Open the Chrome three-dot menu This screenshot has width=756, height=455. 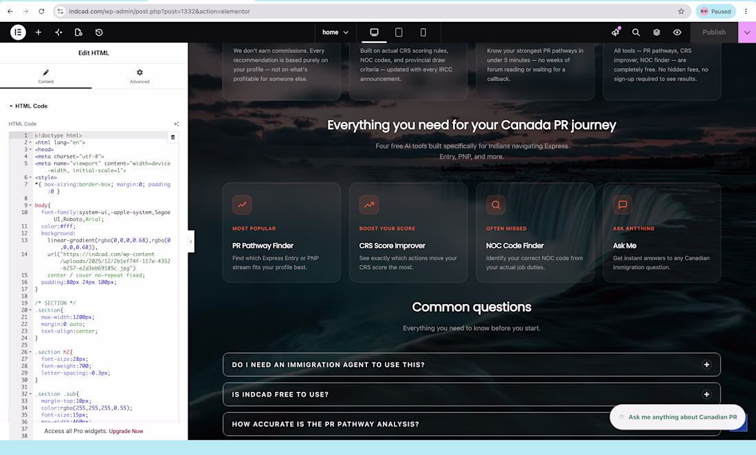[x=746, y=11]
